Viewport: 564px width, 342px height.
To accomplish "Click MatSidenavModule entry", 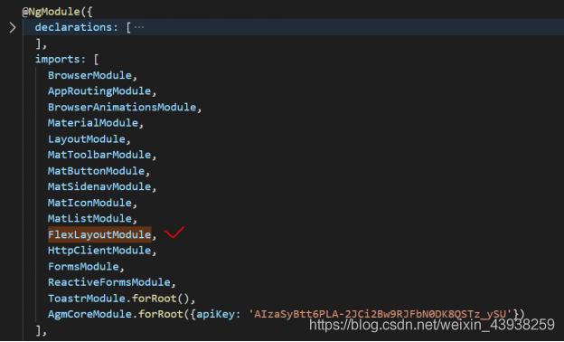I will pos(99,186).
